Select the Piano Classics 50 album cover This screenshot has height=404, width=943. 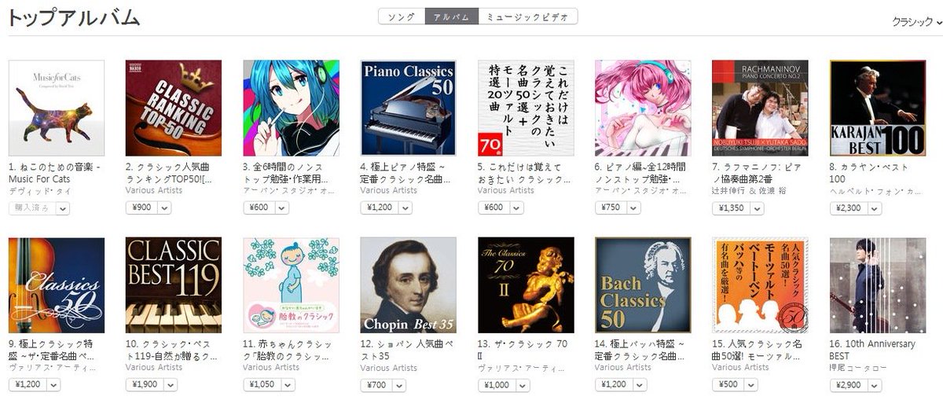pos(408,108)
